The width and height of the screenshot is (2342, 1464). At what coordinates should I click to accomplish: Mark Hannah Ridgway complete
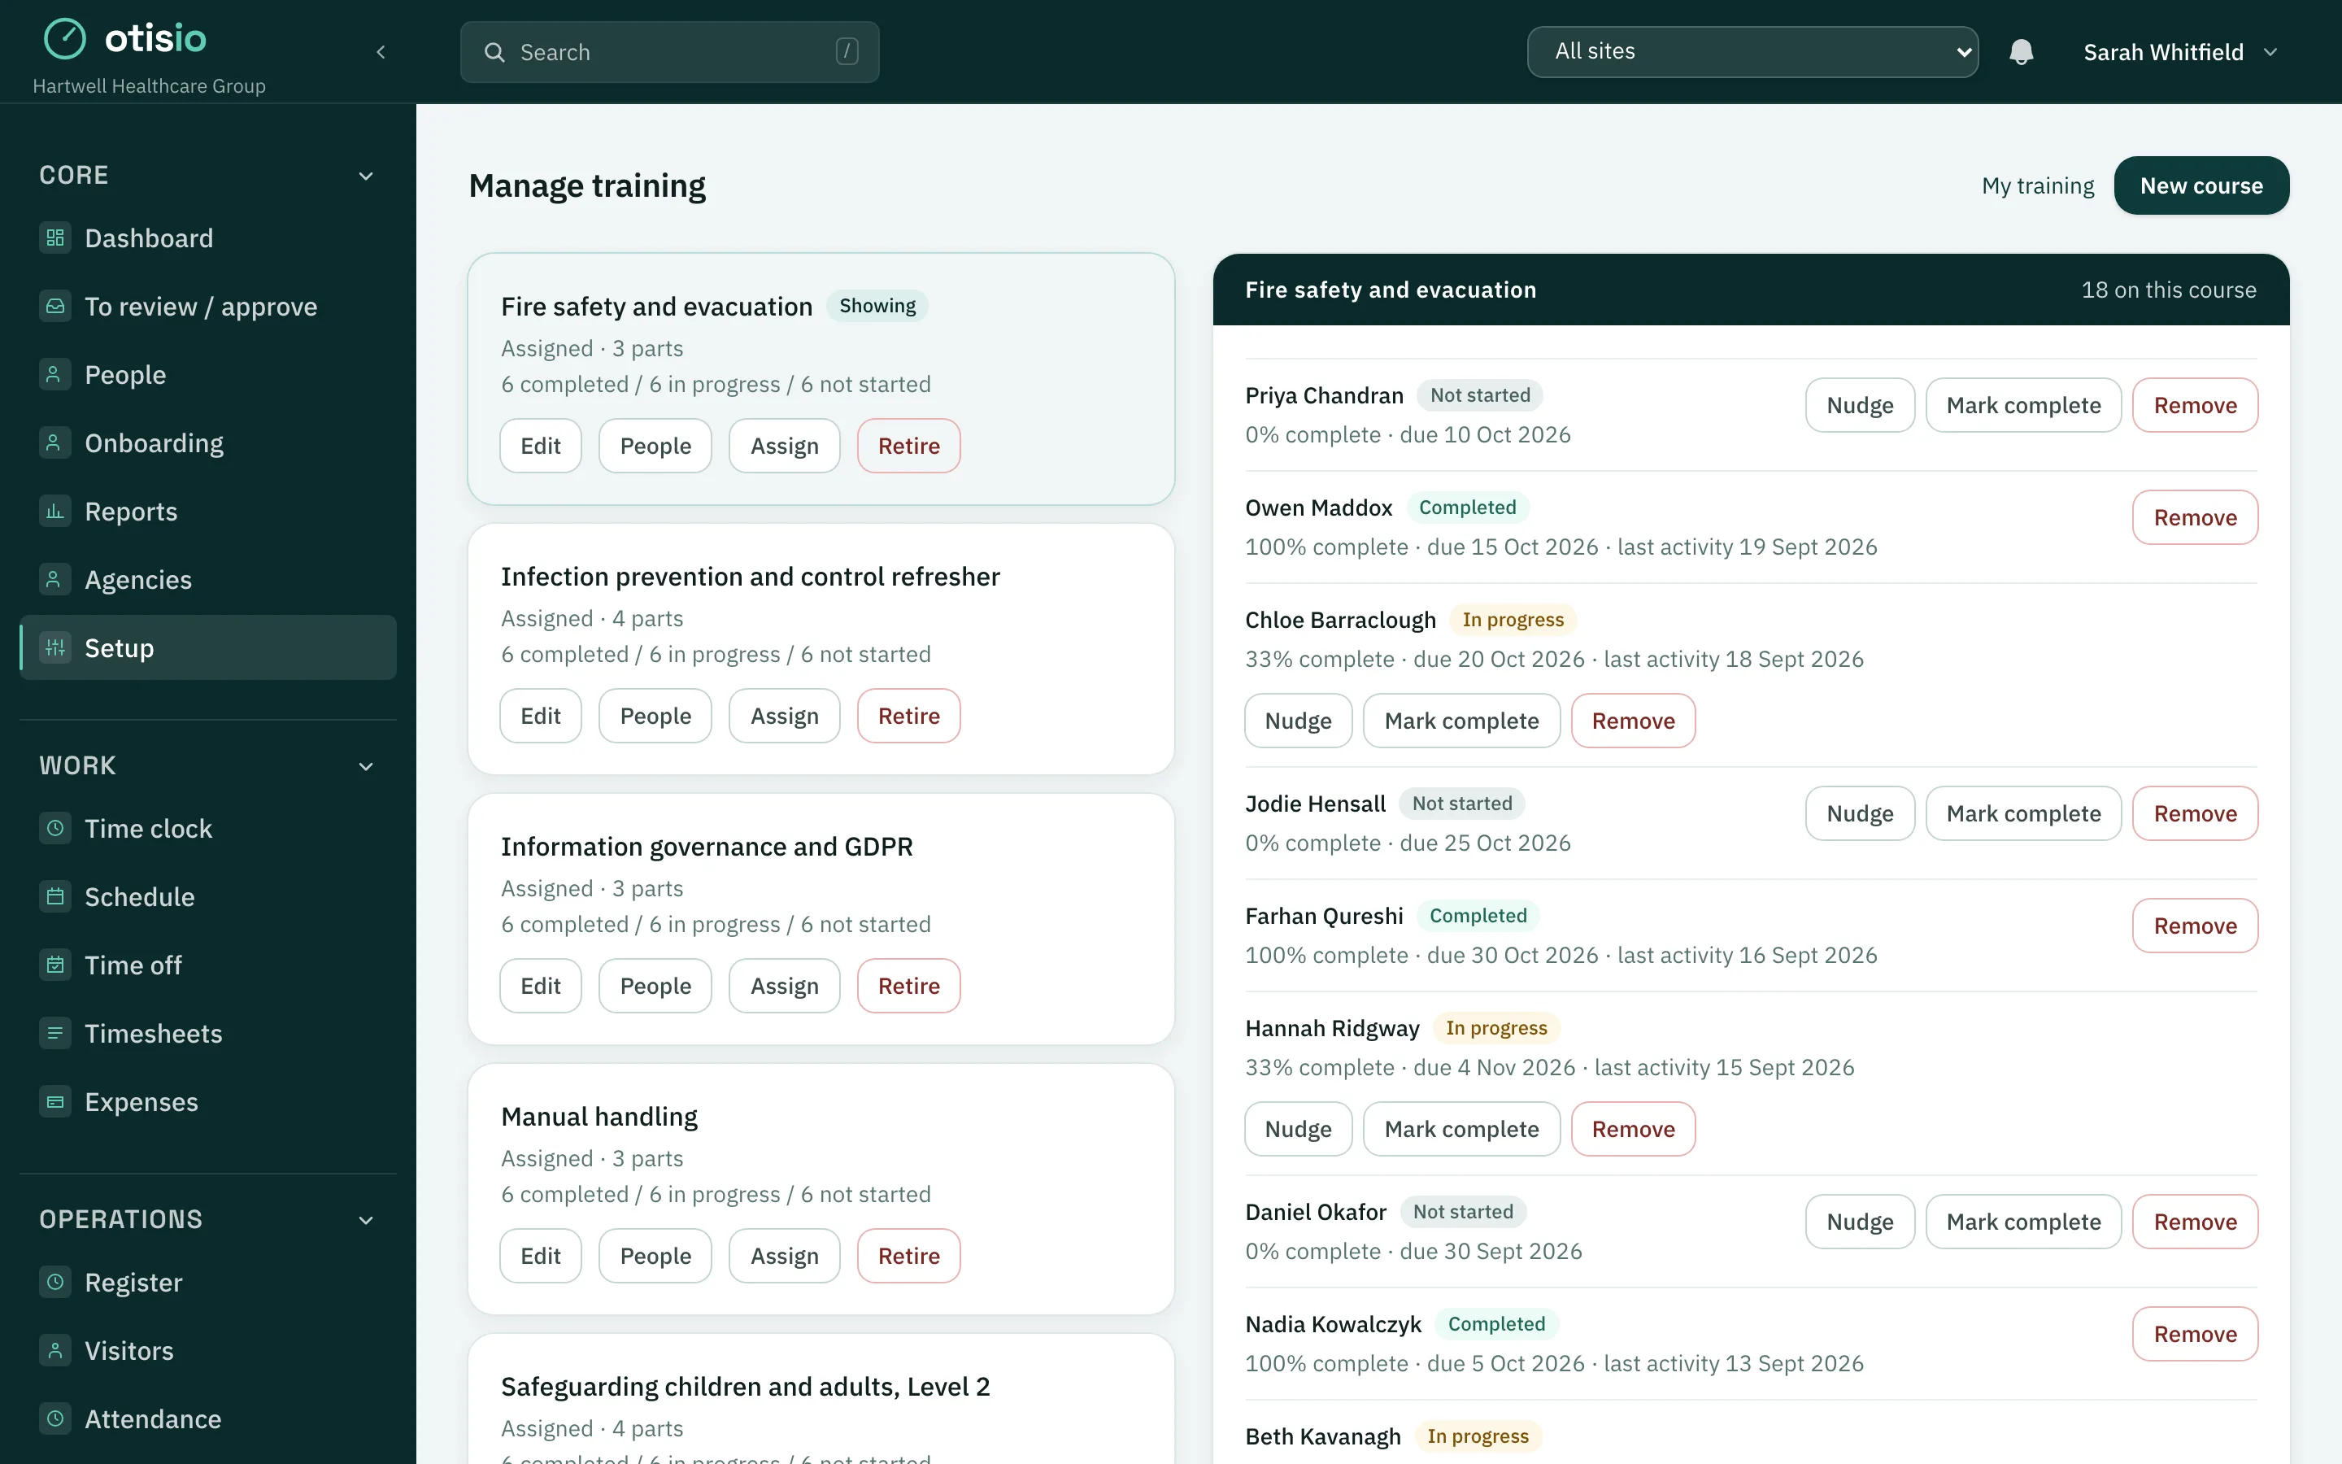[1461, 1129]
